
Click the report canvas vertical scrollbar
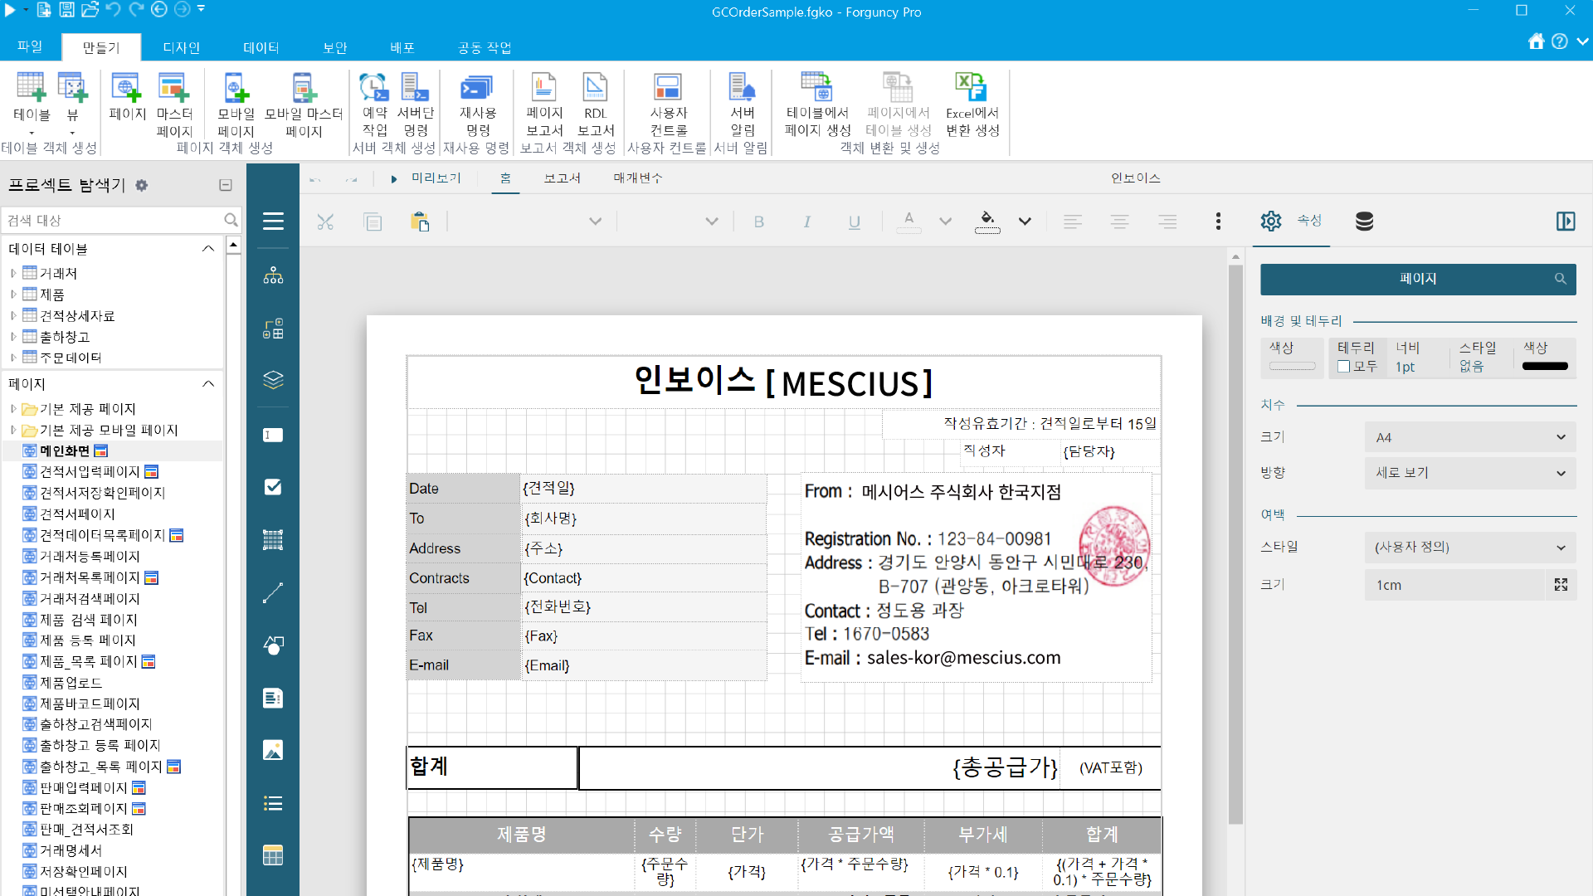[1235, 543]
